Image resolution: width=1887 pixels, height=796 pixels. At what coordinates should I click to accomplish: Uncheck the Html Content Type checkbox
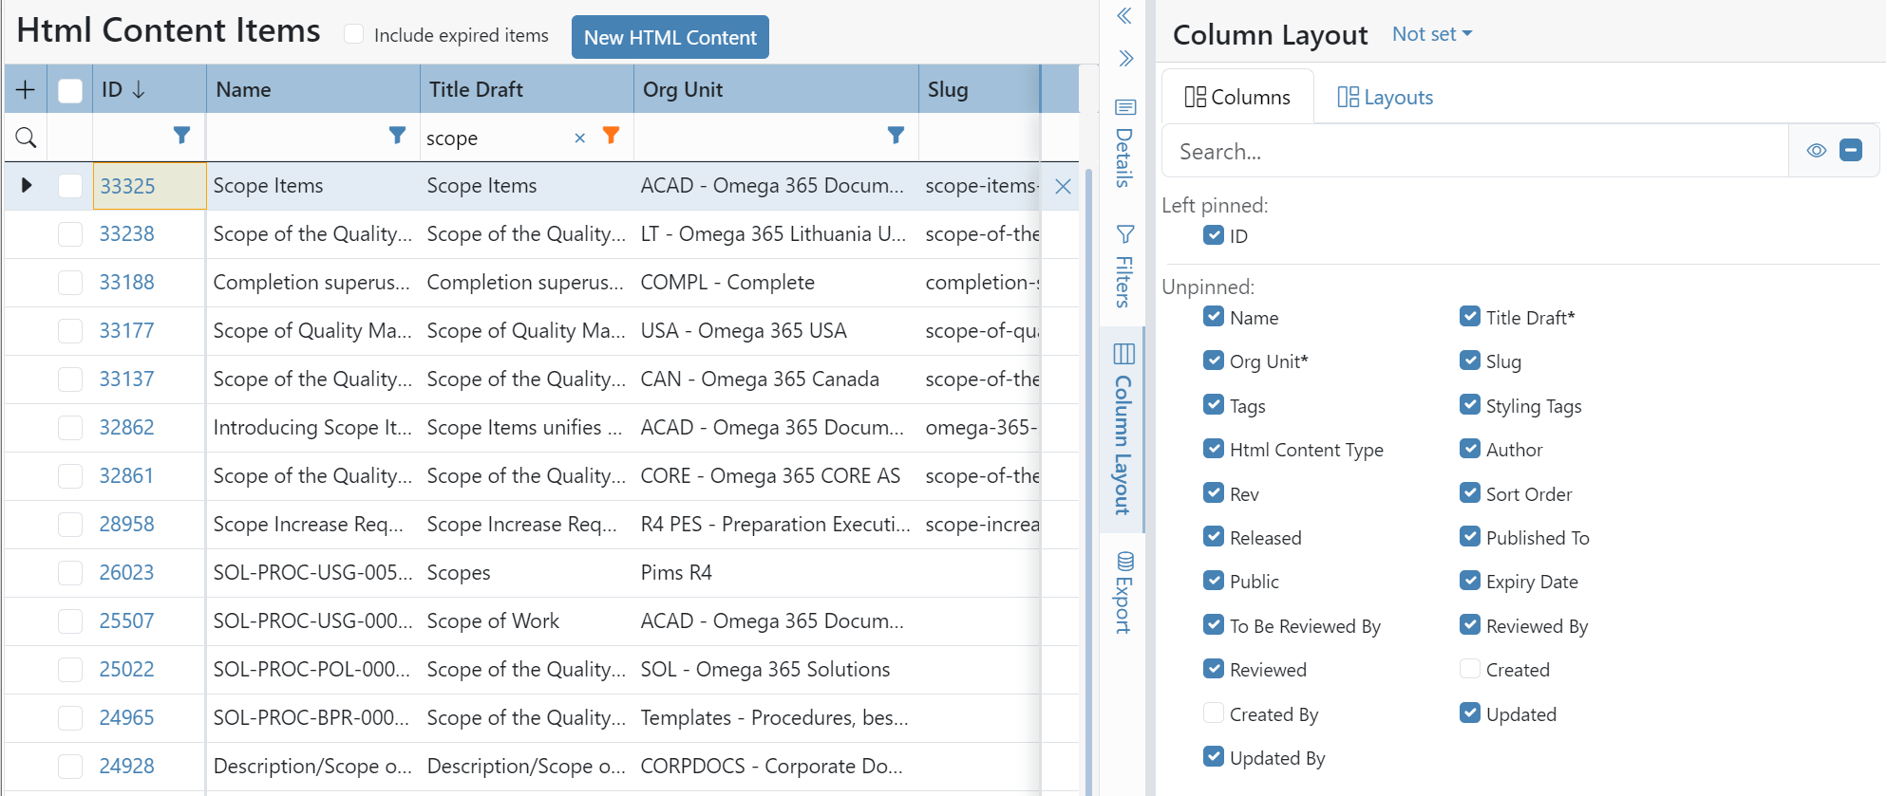pos(1213,449)
